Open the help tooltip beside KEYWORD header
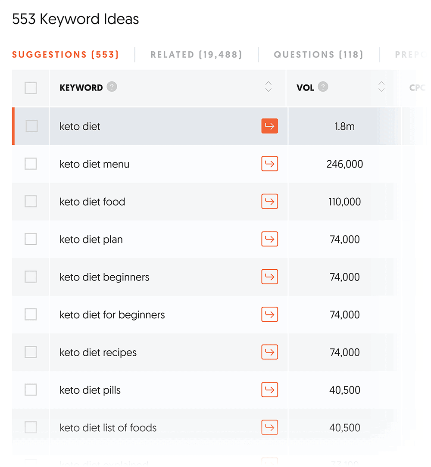This screenshot has width=431, height=467. 112,87
